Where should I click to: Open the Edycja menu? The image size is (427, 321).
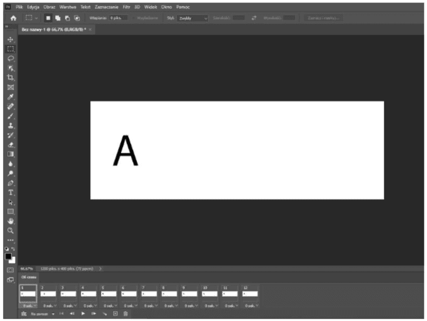33,7
